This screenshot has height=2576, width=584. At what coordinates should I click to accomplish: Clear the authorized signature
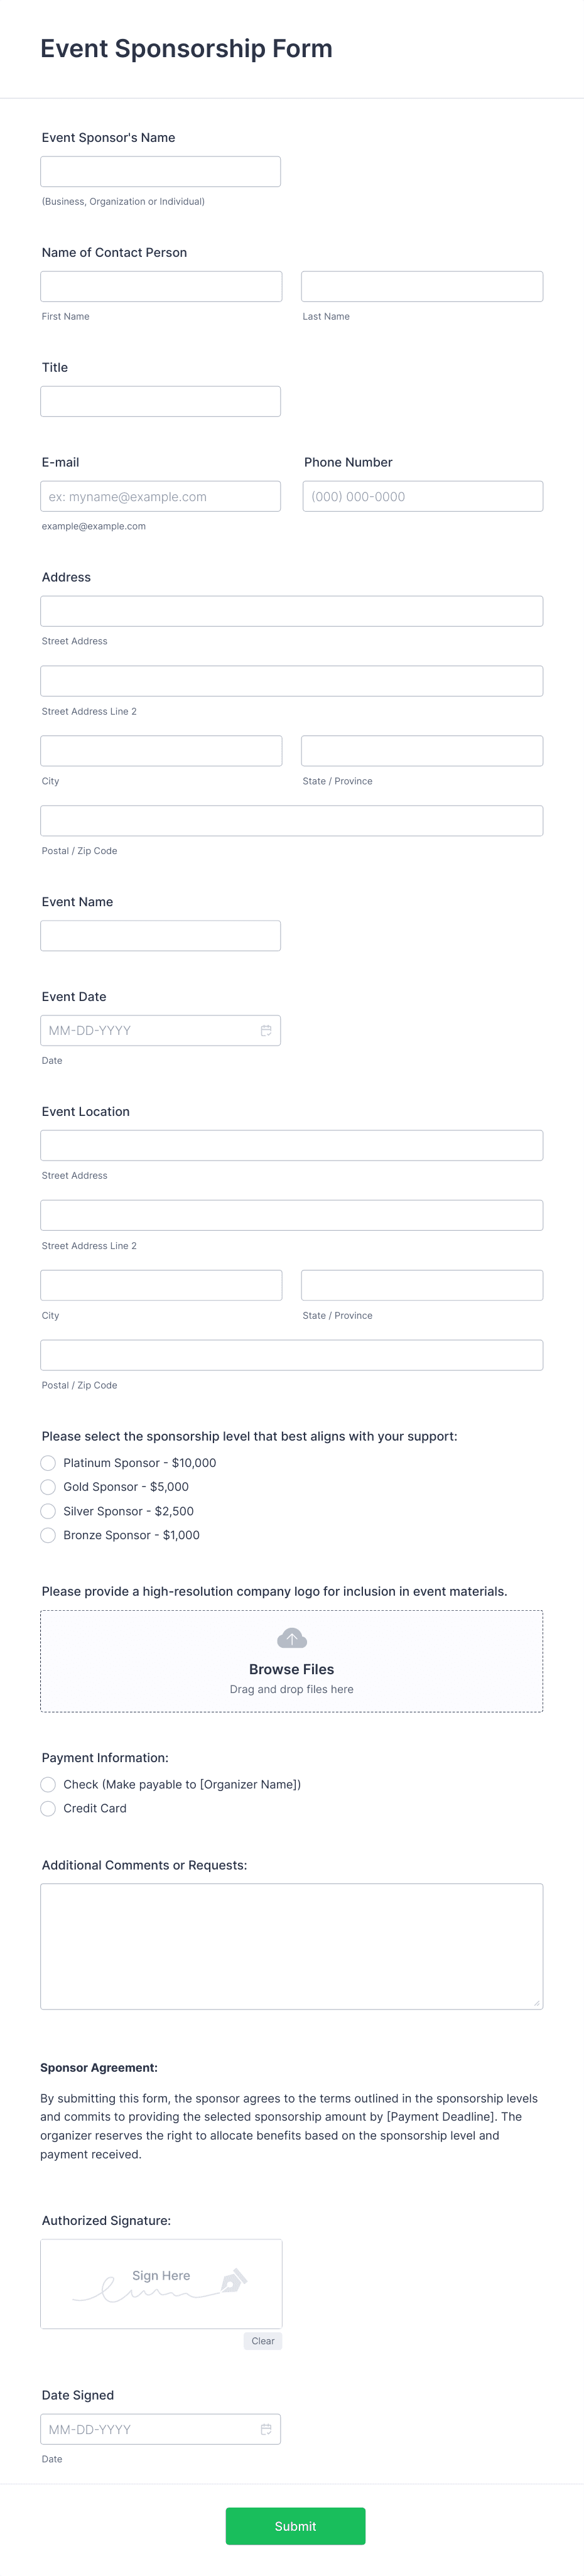[263, 2341]
